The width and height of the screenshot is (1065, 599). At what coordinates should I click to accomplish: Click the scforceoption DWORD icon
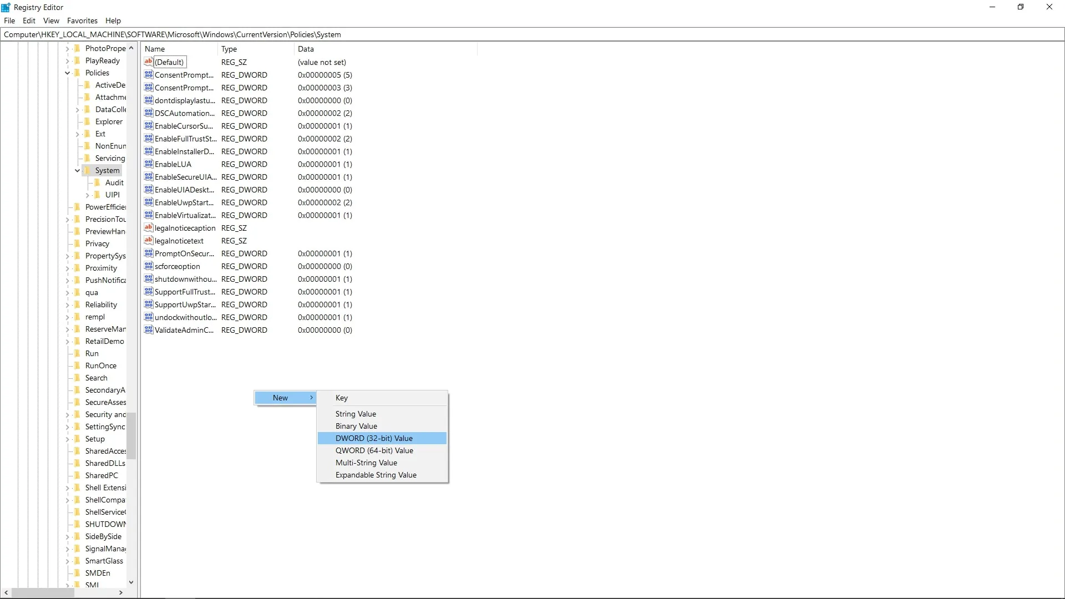(x=148, y=266)
